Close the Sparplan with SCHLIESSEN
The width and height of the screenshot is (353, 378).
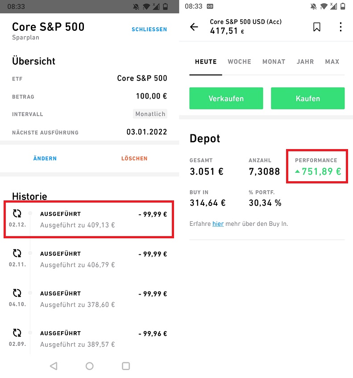149,29
